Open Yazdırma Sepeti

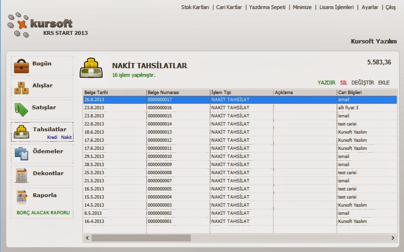267,7
